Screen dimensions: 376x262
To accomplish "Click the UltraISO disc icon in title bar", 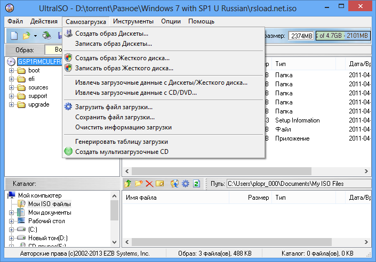I will (x=10, y=8).
